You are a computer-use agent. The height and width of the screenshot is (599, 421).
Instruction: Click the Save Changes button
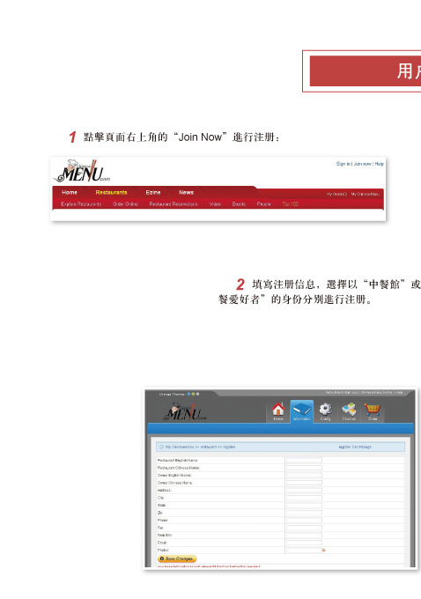point(177,558)
